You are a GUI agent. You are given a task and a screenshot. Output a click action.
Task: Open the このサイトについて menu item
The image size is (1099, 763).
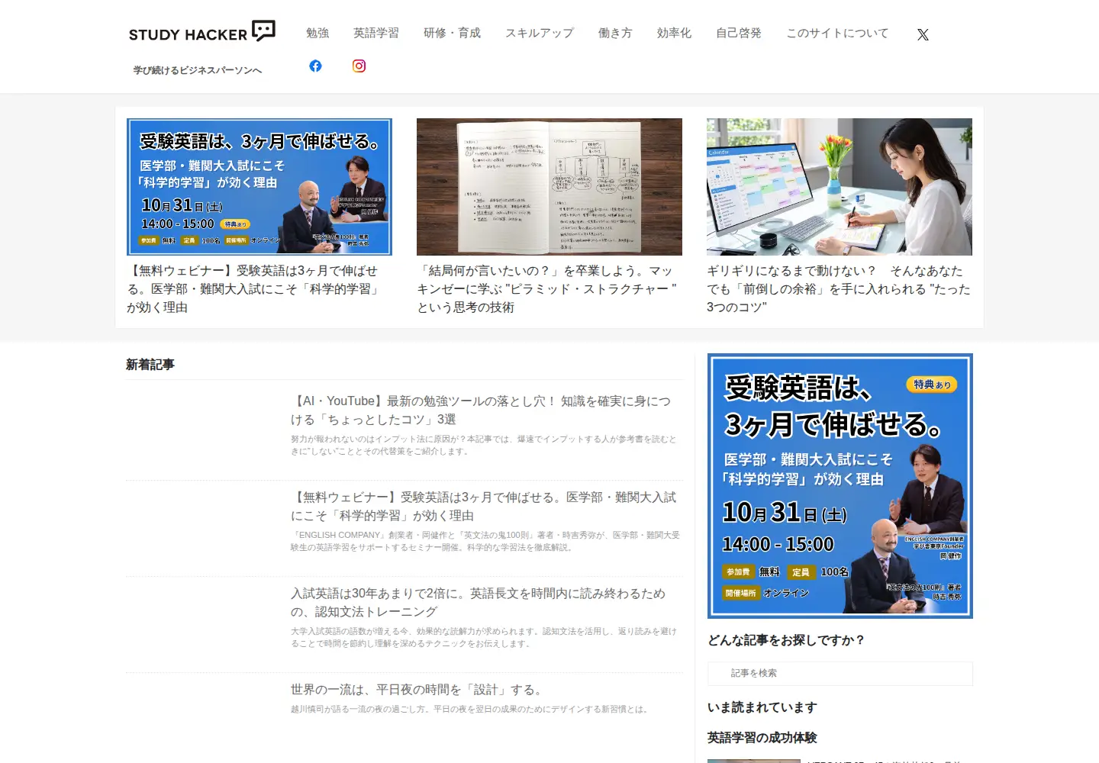point(837,33)
